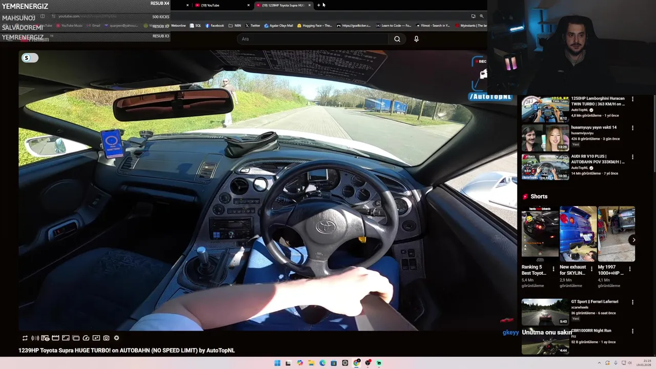The height and width of the screenshot is (369, 656).
Task: Open the goalkicker bookmark
Action: 354,26
